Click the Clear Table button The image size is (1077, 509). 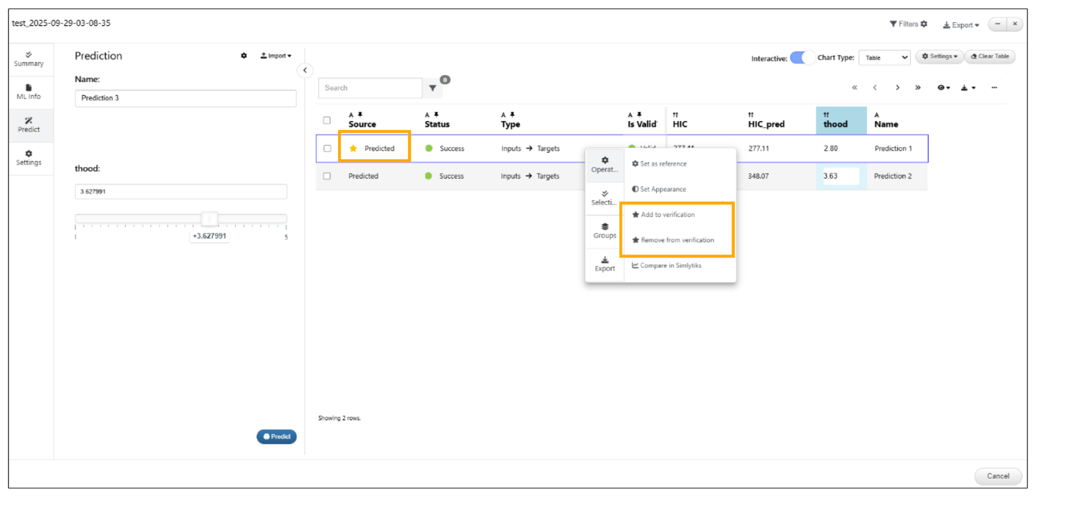click(990, 57)
